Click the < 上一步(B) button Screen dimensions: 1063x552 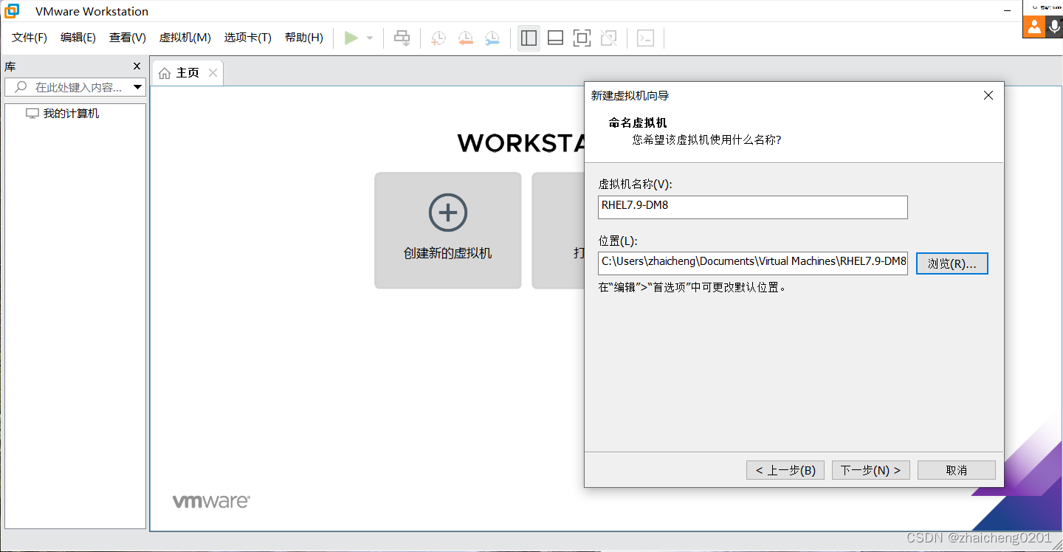tap(785, 470)
